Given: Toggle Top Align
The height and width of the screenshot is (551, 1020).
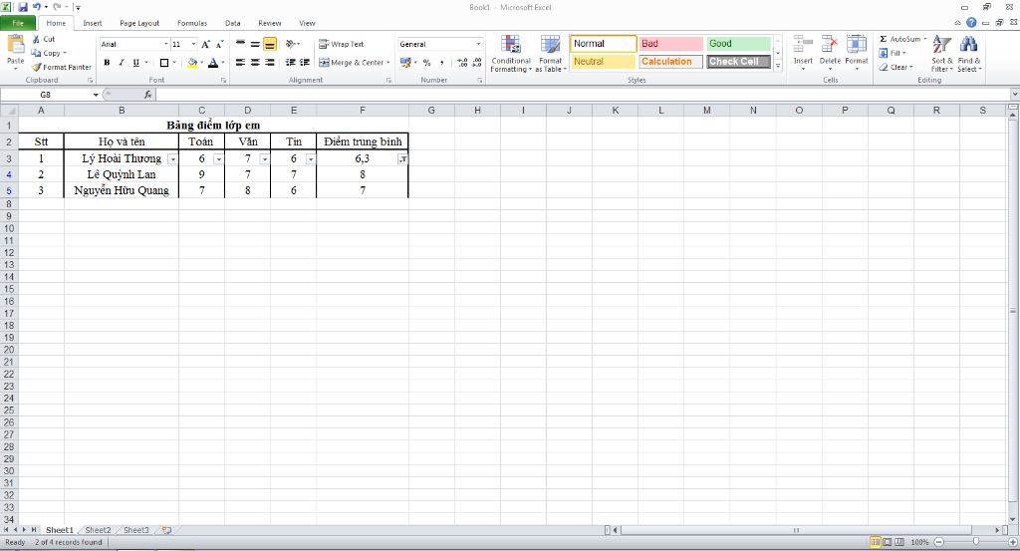Looking at the screenshot, I should 241,44.
